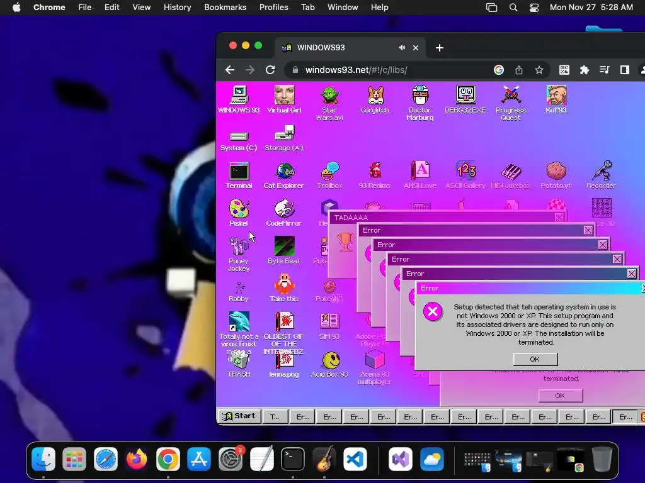Launch 93 Realms icon
Image resolution: width=645 pixels, height=483 pixels.
tap(375, 175)
